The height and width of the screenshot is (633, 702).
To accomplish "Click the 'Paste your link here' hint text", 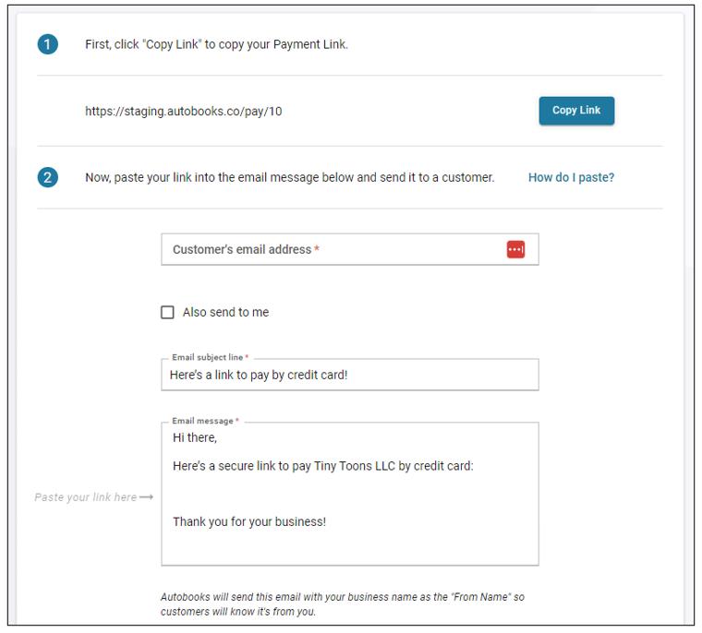I will click(85, 497).
